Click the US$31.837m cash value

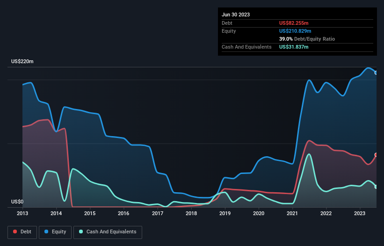294,47
